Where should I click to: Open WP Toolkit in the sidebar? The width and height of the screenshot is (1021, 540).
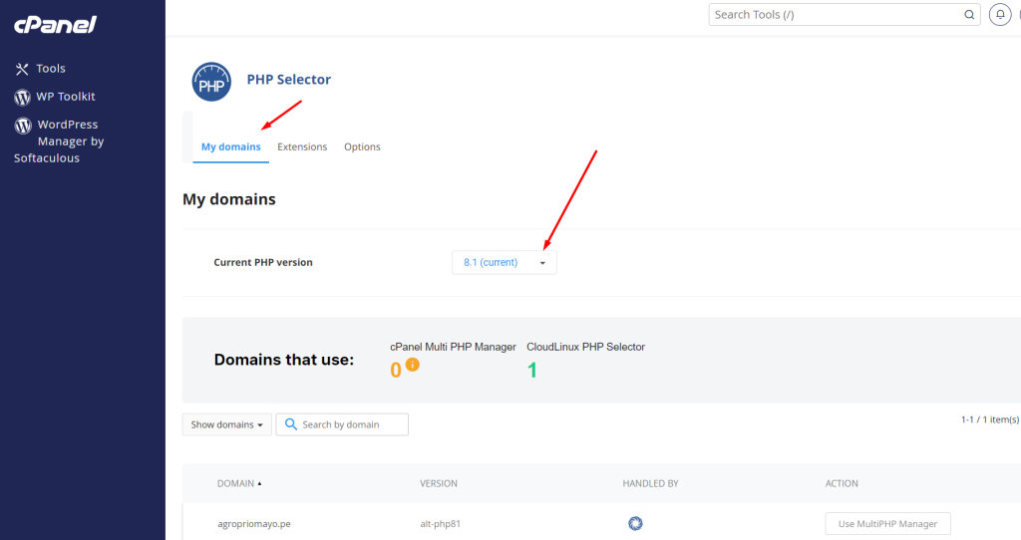point(66,97)
